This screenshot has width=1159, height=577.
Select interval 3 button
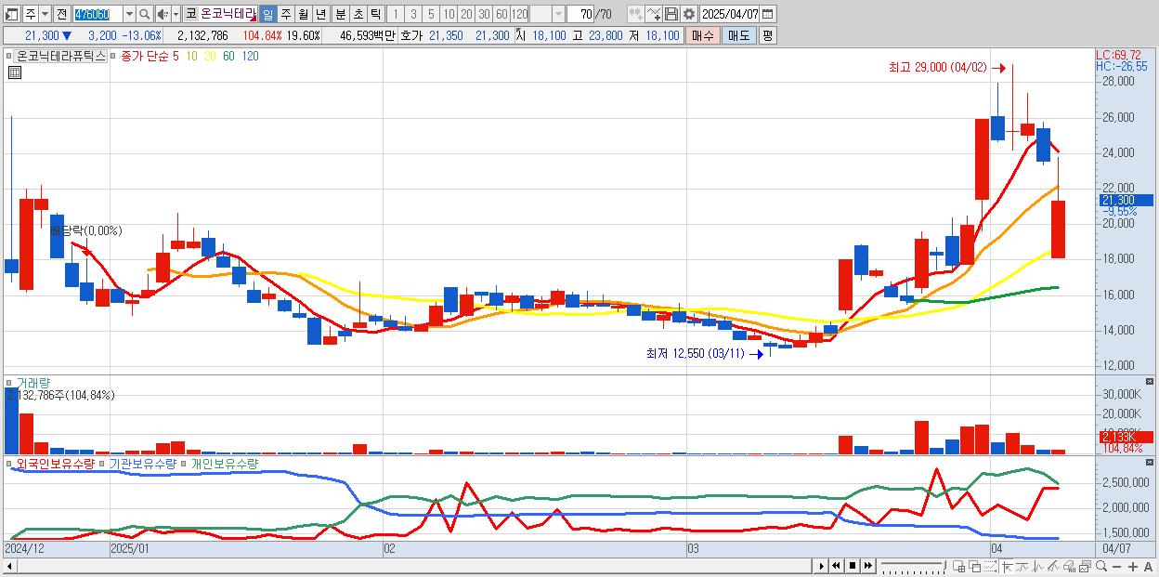413,14
